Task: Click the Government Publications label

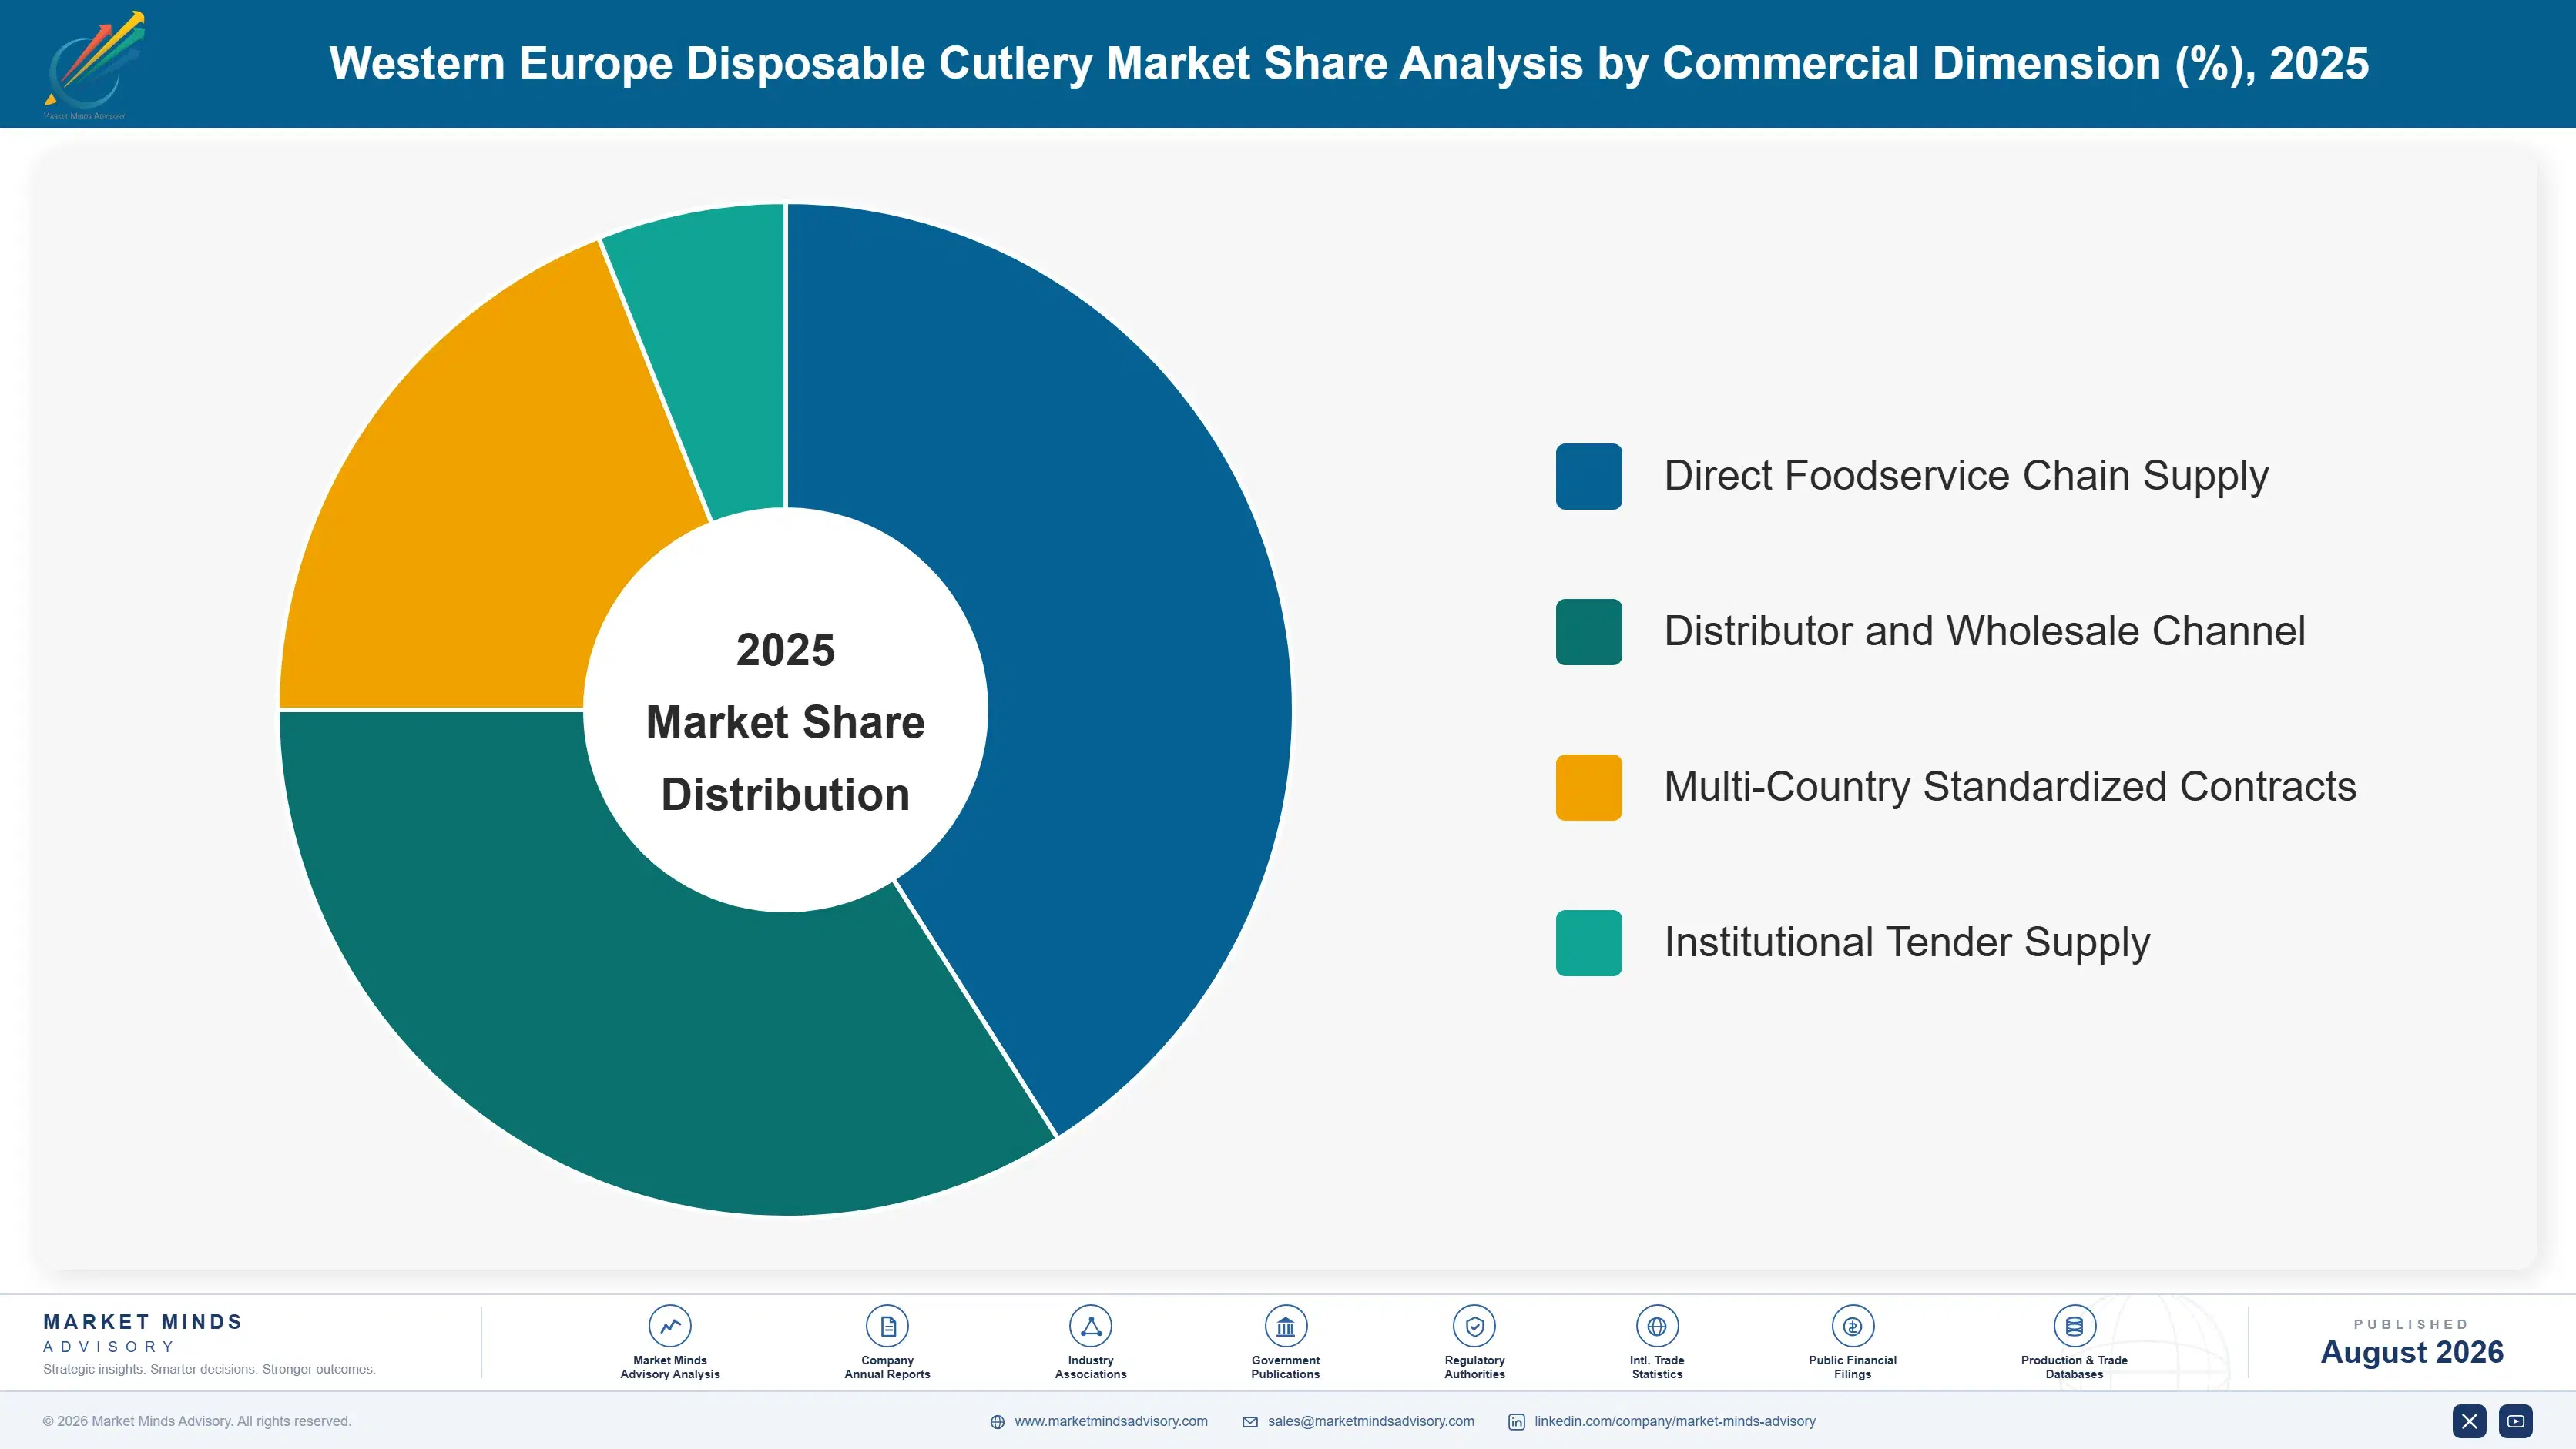Action: (x=1285, y=1367)
